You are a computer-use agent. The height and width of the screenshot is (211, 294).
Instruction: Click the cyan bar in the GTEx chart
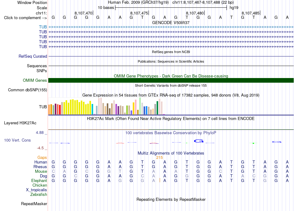(x=92, y=109)
